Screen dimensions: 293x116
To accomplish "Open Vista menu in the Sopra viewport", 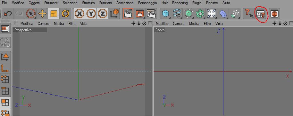I will (x=219, y=24).
